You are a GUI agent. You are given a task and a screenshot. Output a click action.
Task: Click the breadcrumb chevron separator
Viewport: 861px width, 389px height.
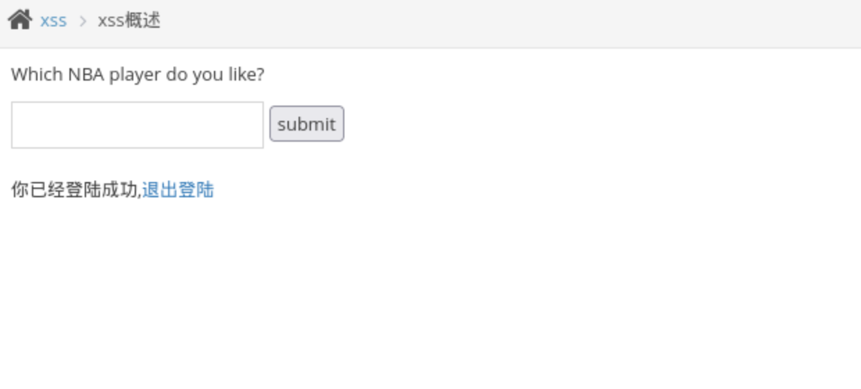coord(83,21)
